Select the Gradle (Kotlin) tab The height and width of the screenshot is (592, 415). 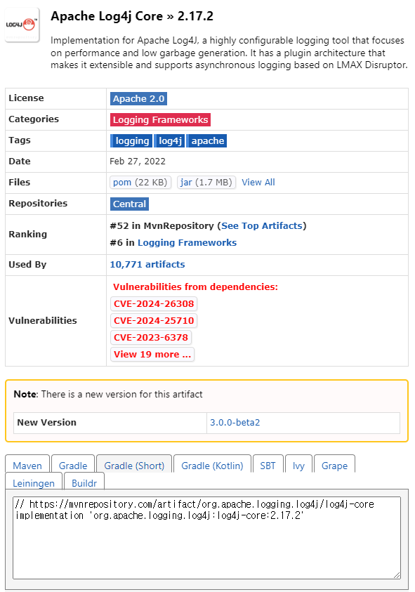212,466
